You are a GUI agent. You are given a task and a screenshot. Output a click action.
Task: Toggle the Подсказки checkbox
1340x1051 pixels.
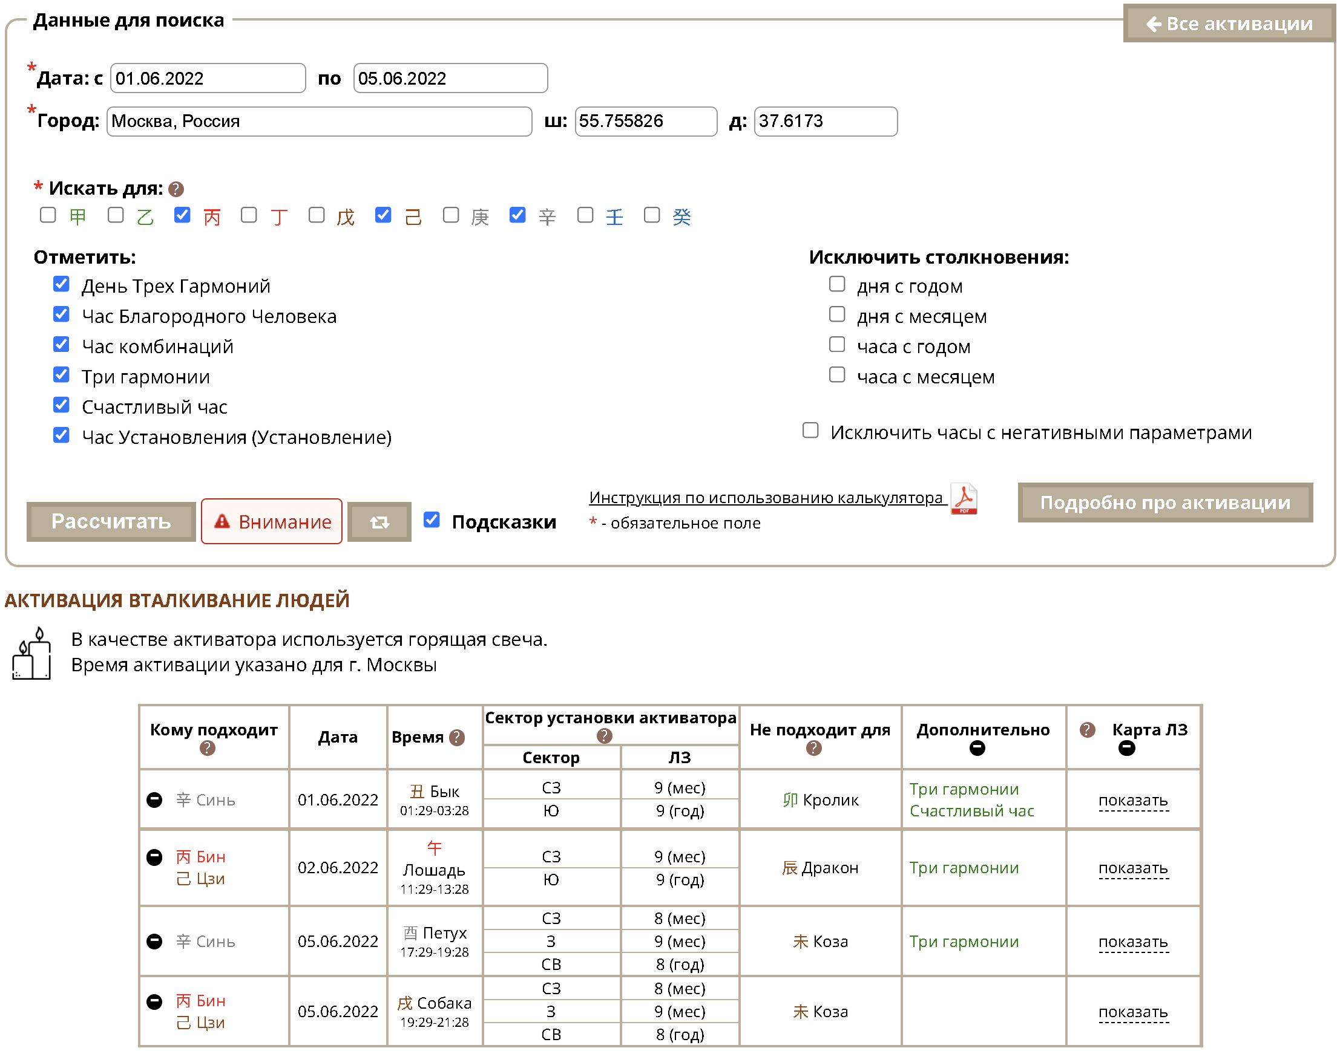[x=432, y=521]
